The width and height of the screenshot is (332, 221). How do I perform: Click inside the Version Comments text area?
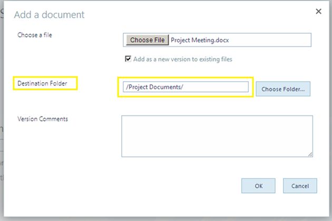point(217,136)
